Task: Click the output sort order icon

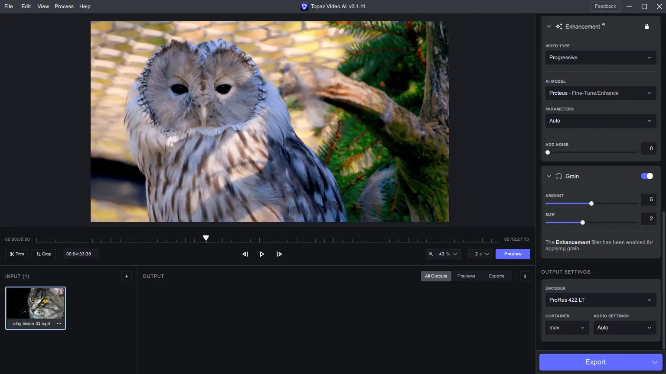Action: coord(525,276)
